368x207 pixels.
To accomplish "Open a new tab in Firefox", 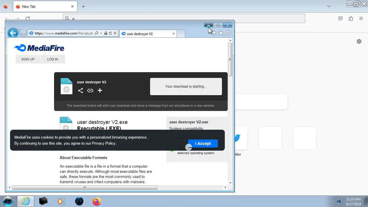I will pyautogui.click(x=83, y=6).
